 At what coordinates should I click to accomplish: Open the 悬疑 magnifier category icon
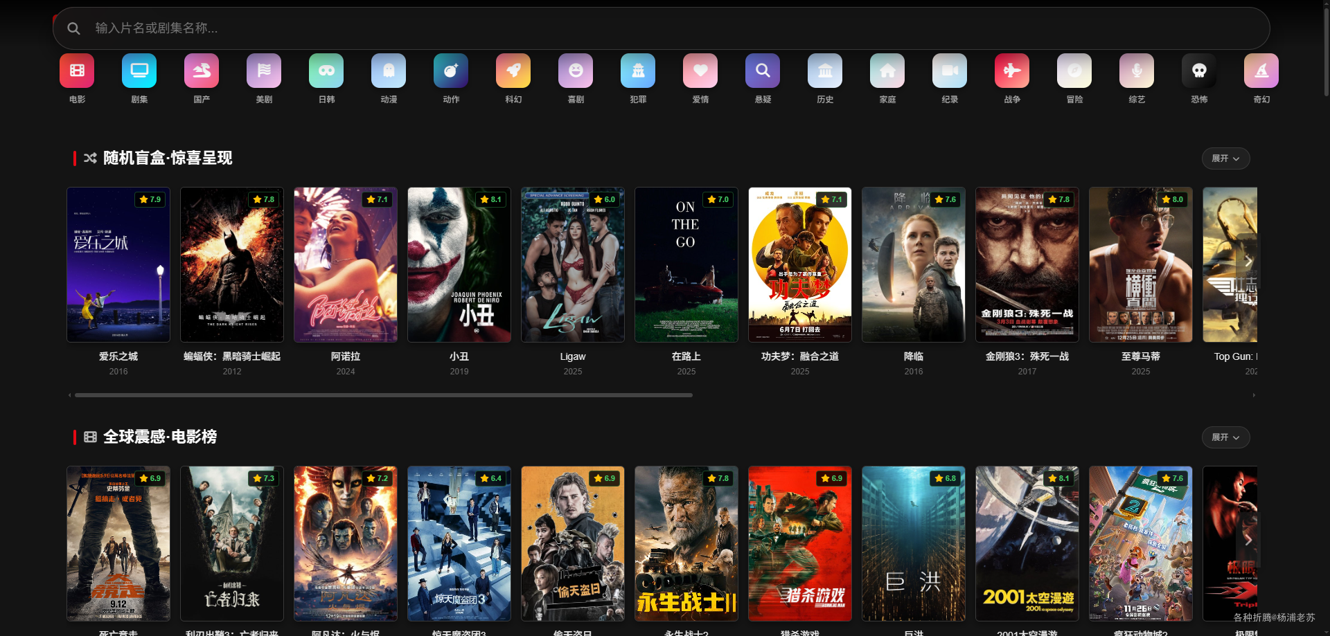point(763,71)
